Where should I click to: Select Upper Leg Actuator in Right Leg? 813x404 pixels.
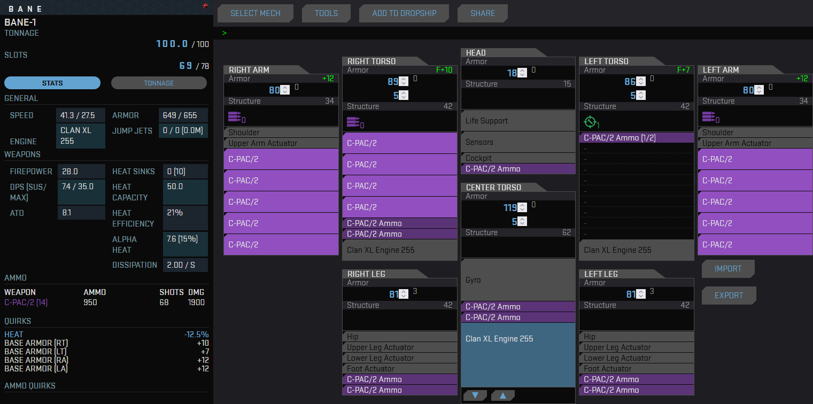coord(400,347)
